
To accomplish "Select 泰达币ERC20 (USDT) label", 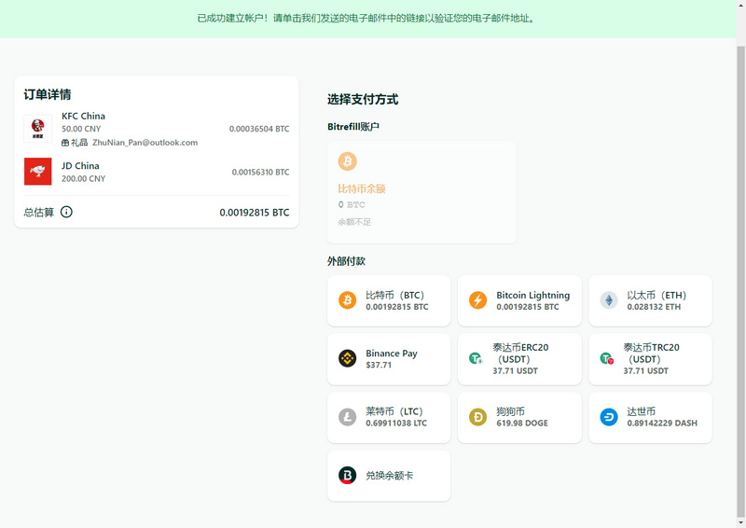I will (x=520, y=354).
